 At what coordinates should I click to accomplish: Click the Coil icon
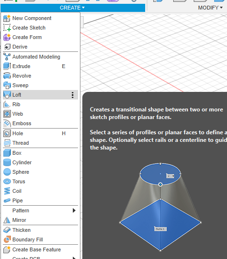point(7,191)
